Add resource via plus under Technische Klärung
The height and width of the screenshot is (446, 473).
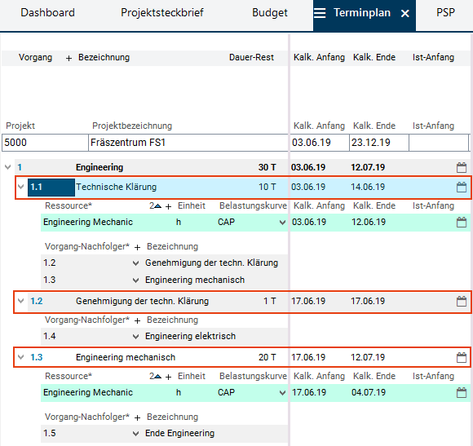(x=168, y=206)
